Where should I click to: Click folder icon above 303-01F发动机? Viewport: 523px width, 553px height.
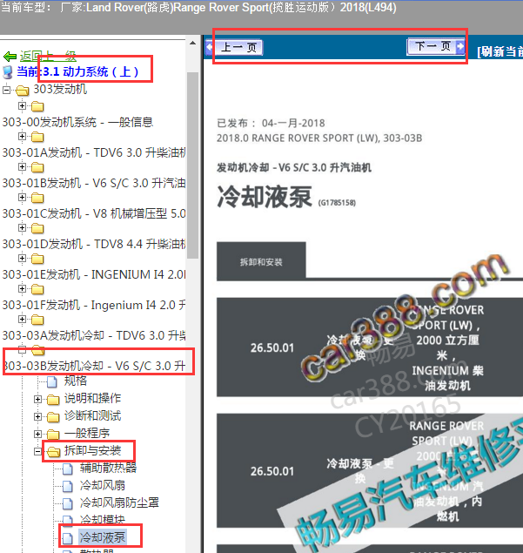(37, 289)
